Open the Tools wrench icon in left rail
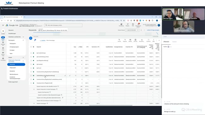This screenshot has height=115, width=205. click(3, 48)
